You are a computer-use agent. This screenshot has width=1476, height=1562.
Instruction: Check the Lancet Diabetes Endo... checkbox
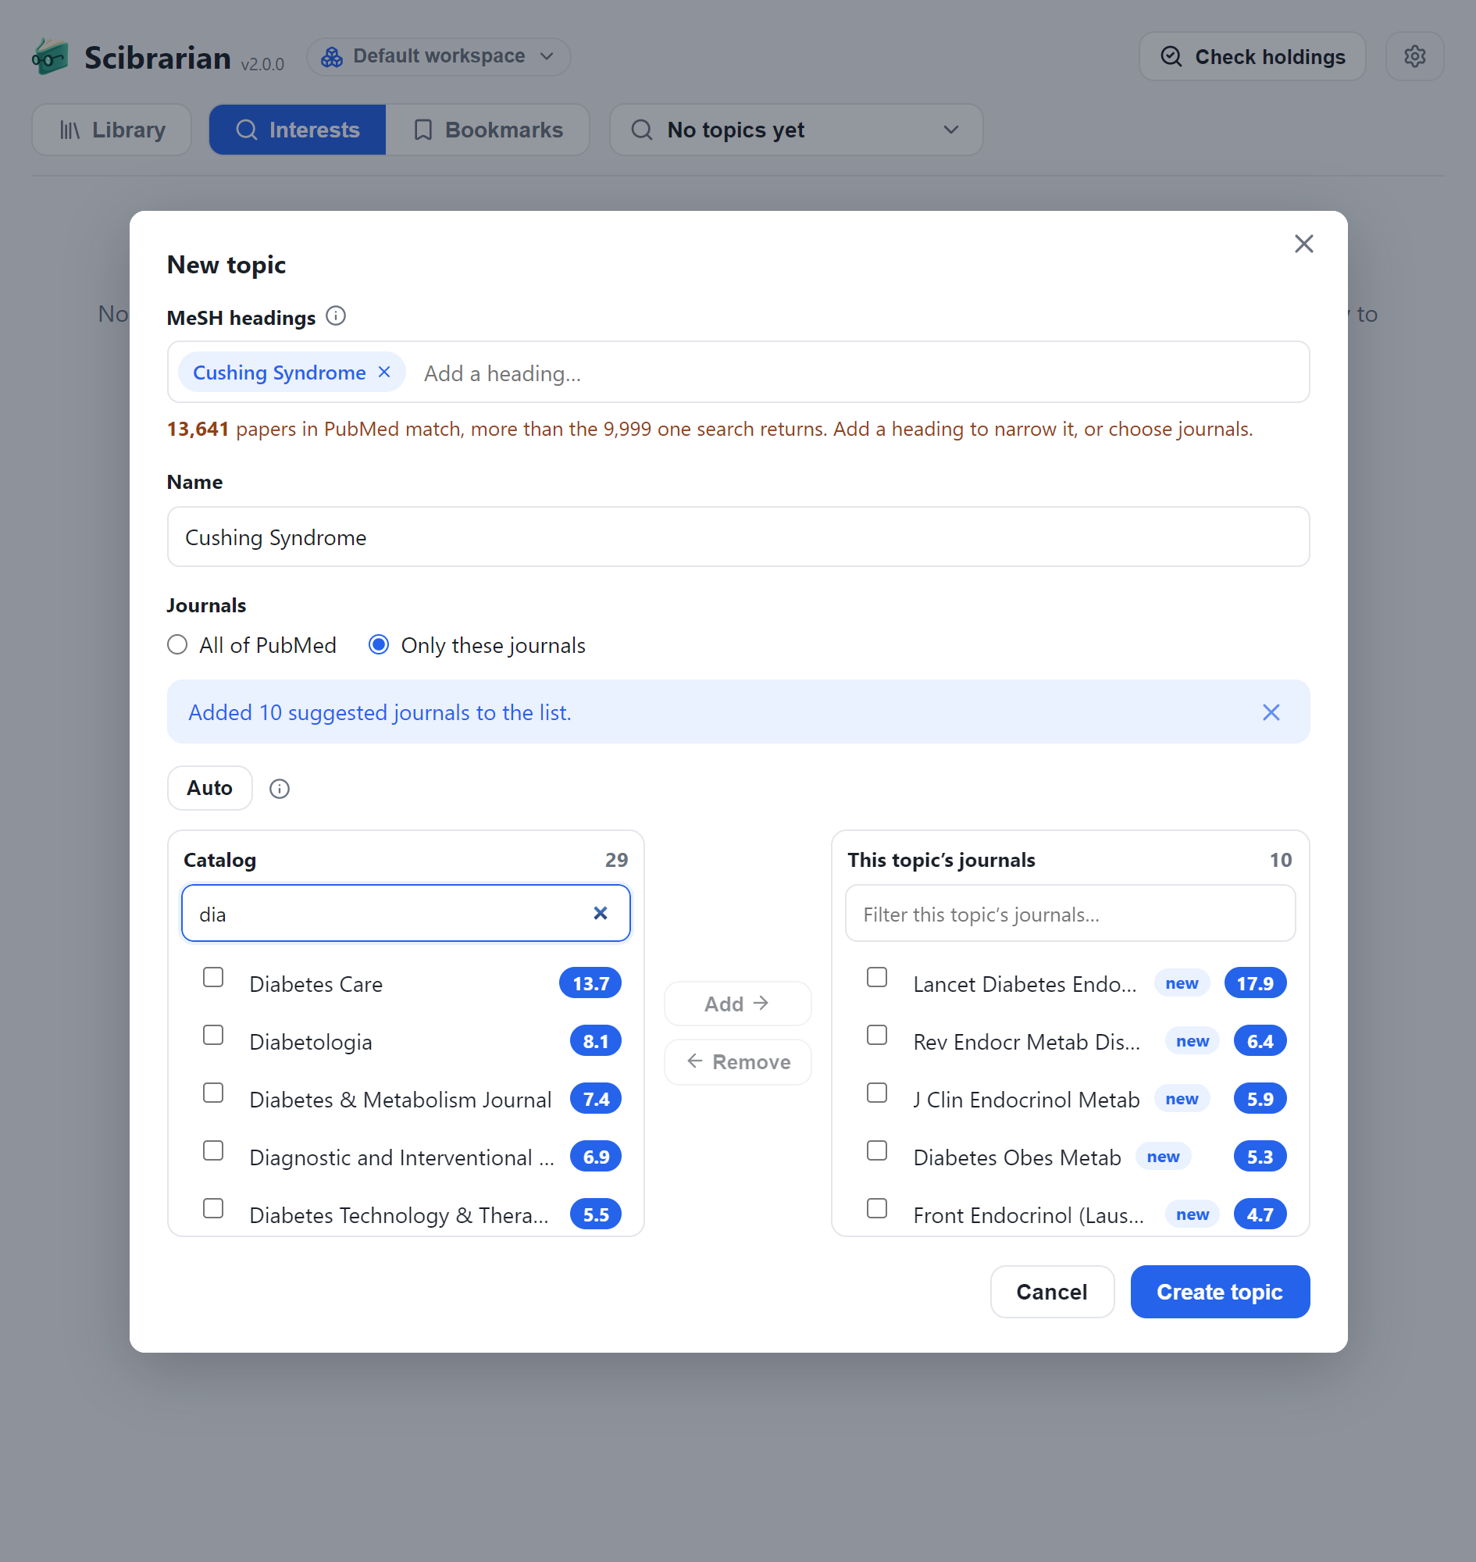click(x=877, y=977)
